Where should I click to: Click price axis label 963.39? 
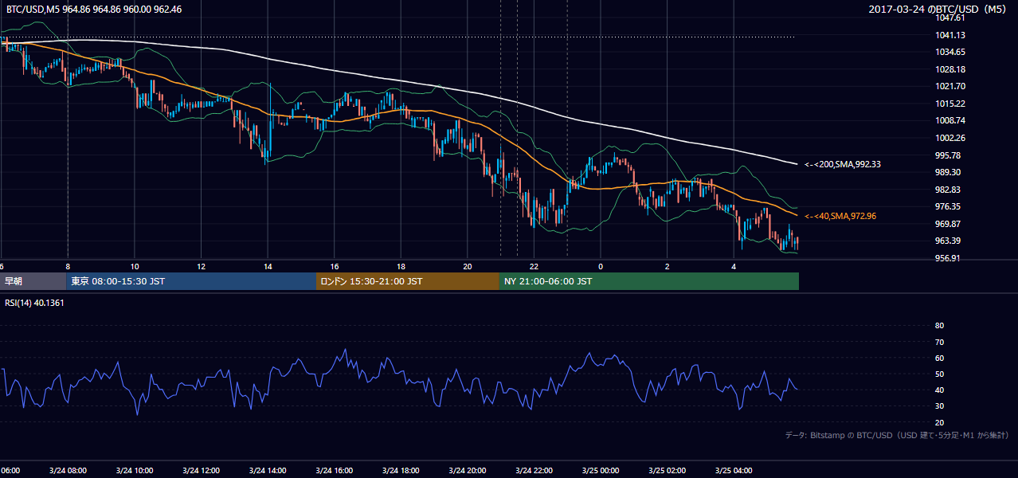click(x=949, y=241)
